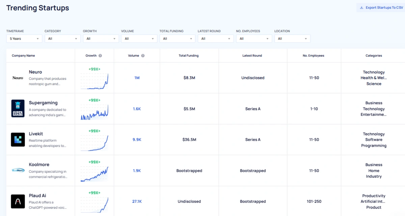Click the Koolmore company logo
The image size is (405, 216).
coord(18,170)
